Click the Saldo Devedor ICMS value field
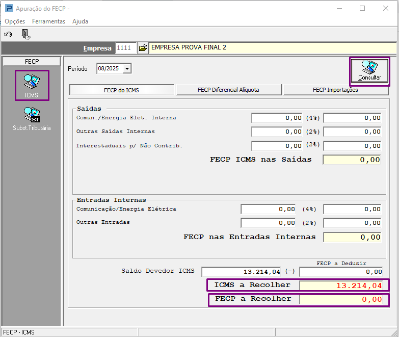 (x=241, y=272)
